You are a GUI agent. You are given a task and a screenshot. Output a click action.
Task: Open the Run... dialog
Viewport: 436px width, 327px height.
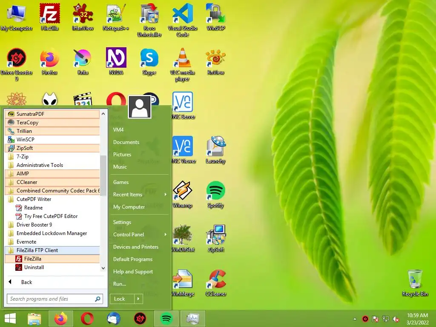point(120,284)
